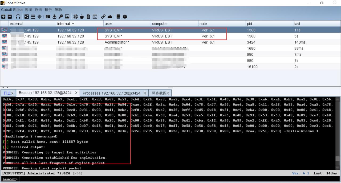
Task: Switch to the Processes 192.168.32.128@3424 tab
Action: (x=114, y=93)
